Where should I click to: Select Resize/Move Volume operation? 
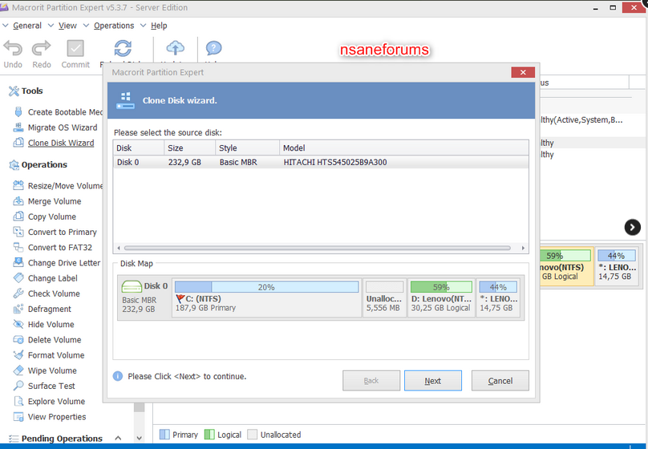[x=58, y=186]
